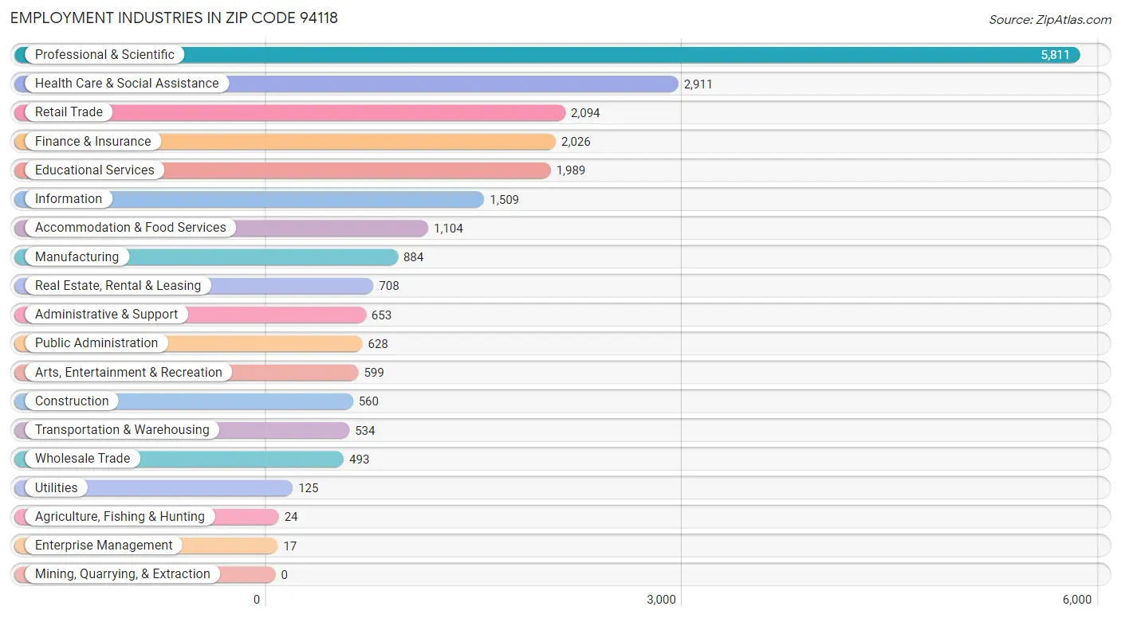Screen dimensions: 1121x618
Task: Select the Information bar label
Action: tap(69, 199)
